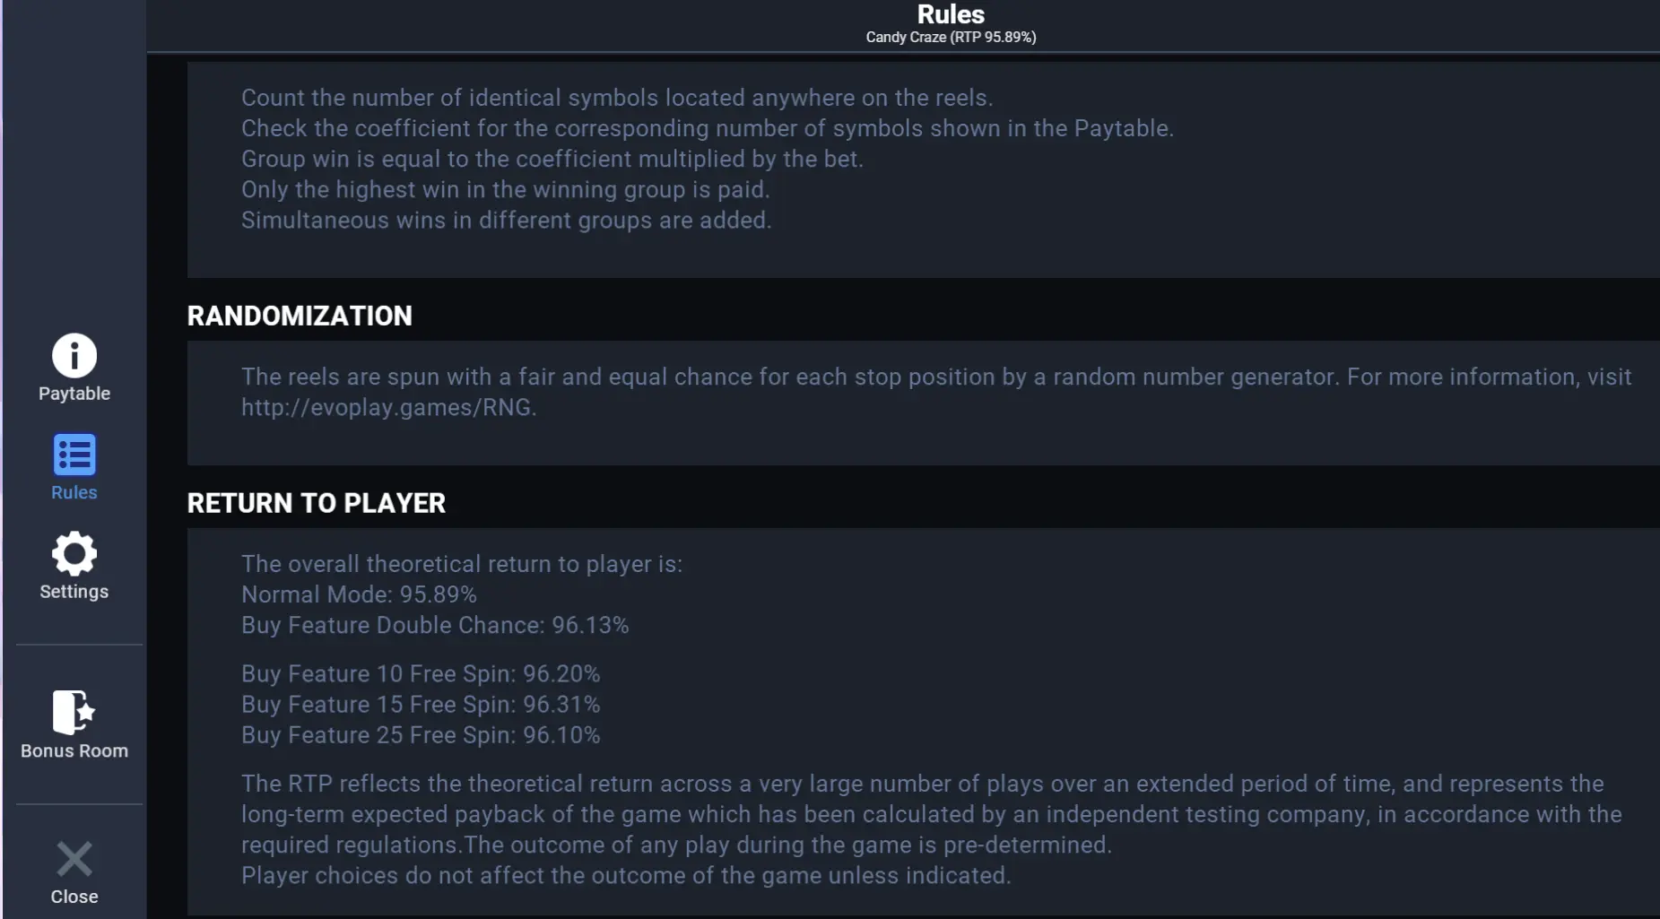Click the Rules label in sidebar

[x=74, y=492]
